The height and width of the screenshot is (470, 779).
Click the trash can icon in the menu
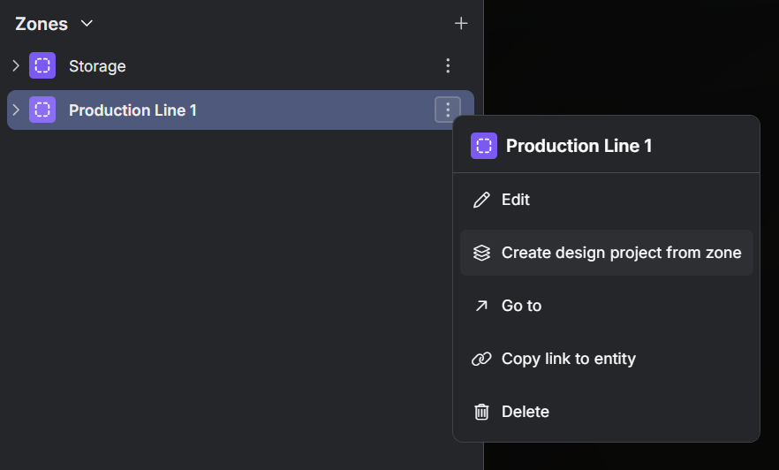481,412
